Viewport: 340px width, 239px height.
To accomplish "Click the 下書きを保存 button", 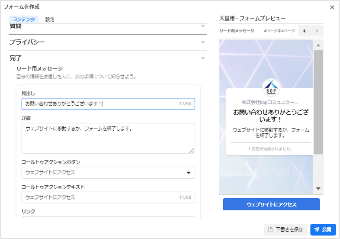I will (285, 229).
